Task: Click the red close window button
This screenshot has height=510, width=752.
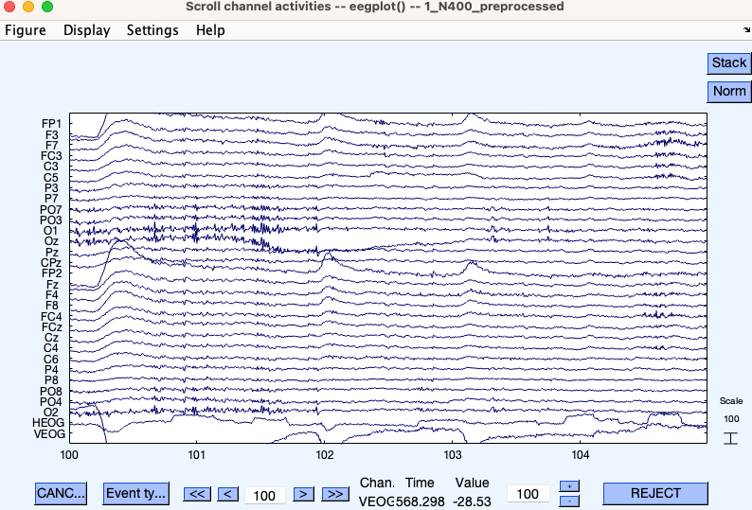Action: (10, 7)
